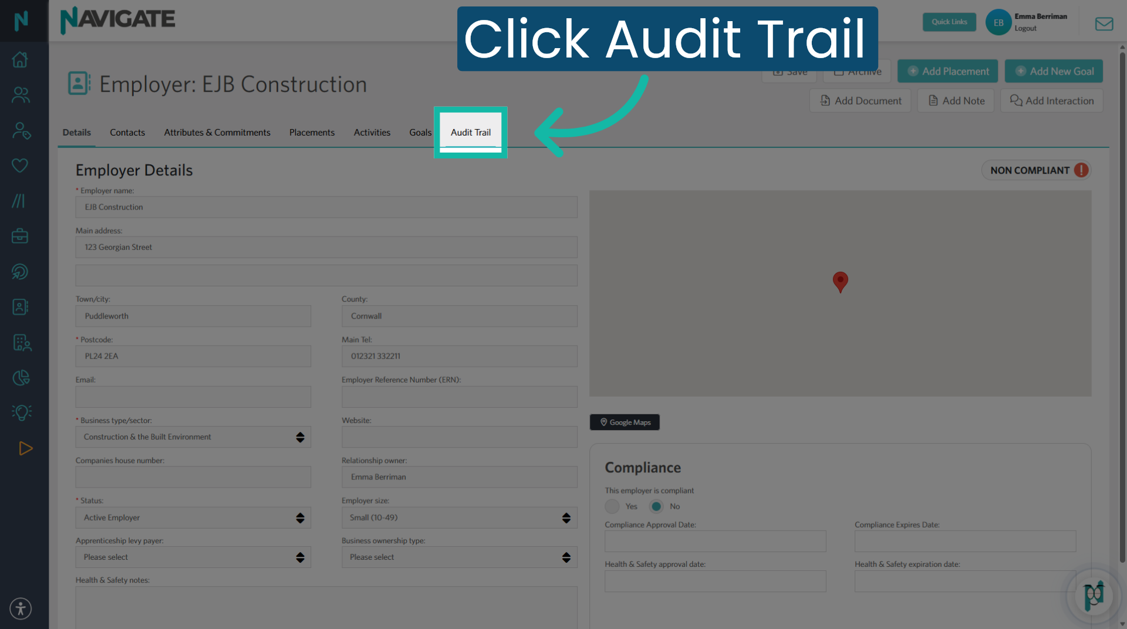Screen dimensions: 1127x629
Task: Click the Logout link
Action: click(x=1025, y=28)
